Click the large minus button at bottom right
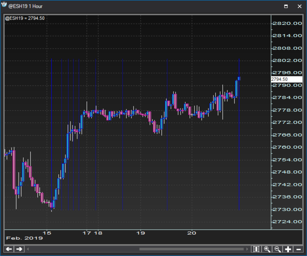 click(x=299, y=249)
